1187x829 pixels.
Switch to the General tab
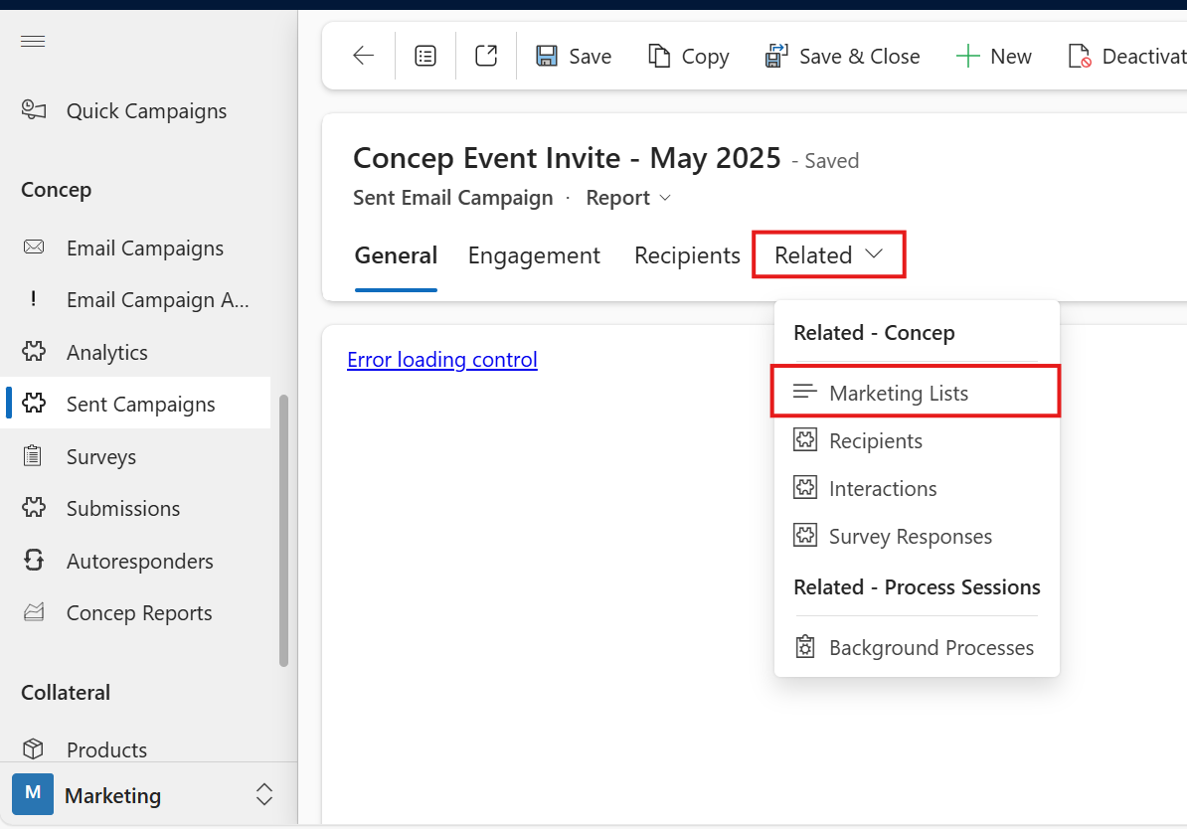coord(396,255)
